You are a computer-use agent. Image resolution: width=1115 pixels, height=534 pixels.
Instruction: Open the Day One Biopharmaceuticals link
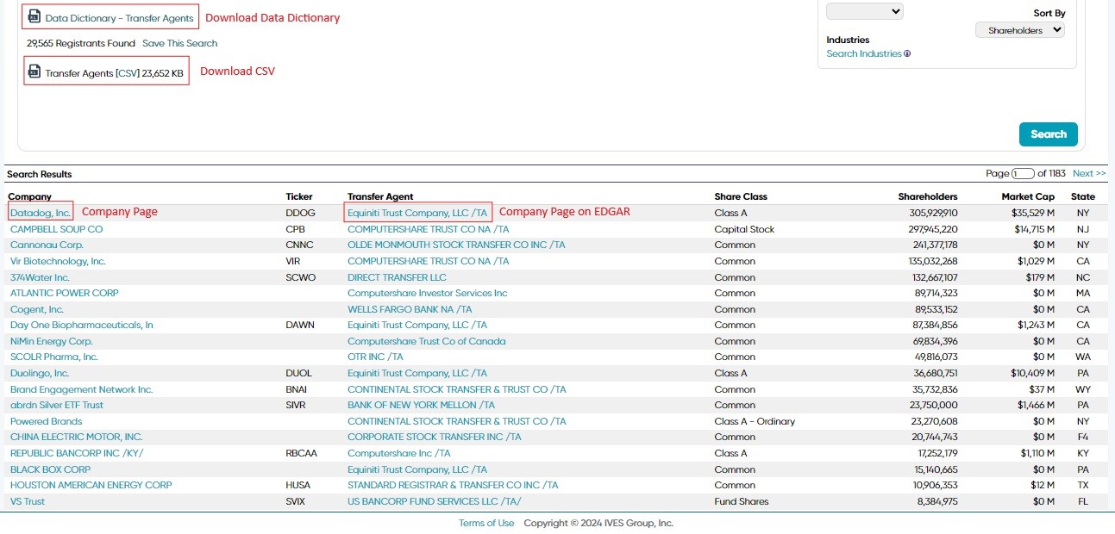click(82, 325)
